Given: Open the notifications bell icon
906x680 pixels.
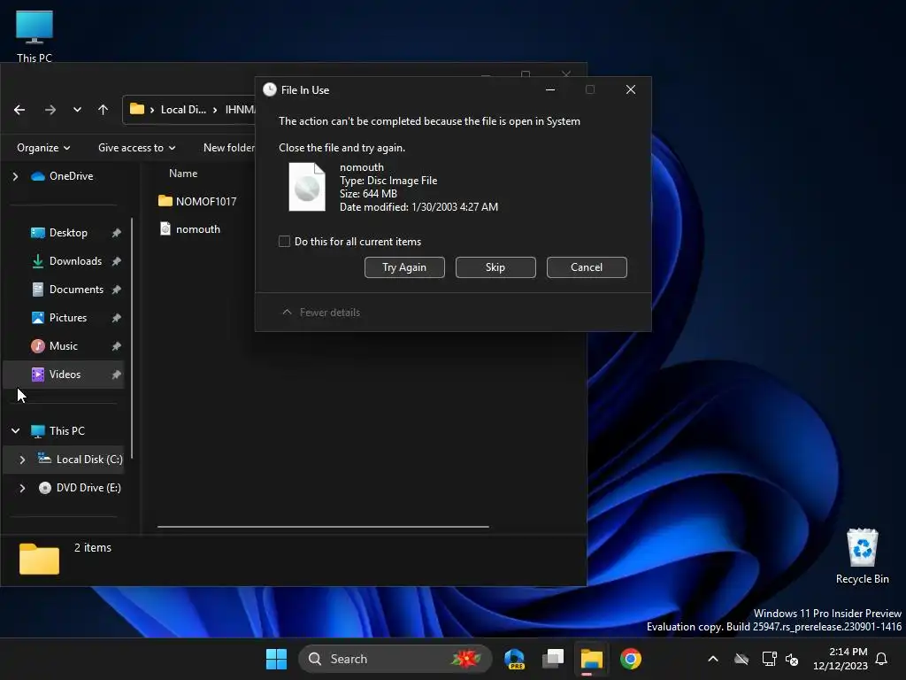Looking at the screenshot, I should (882, 659).
